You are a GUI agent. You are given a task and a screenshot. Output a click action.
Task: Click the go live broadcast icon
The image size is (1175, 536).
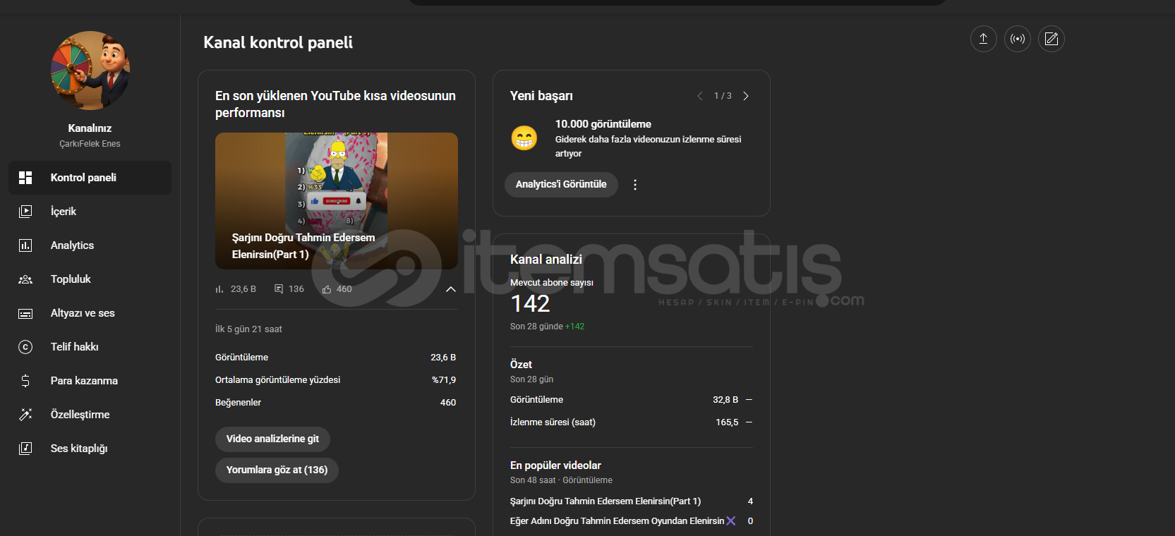coord(1017,39)
